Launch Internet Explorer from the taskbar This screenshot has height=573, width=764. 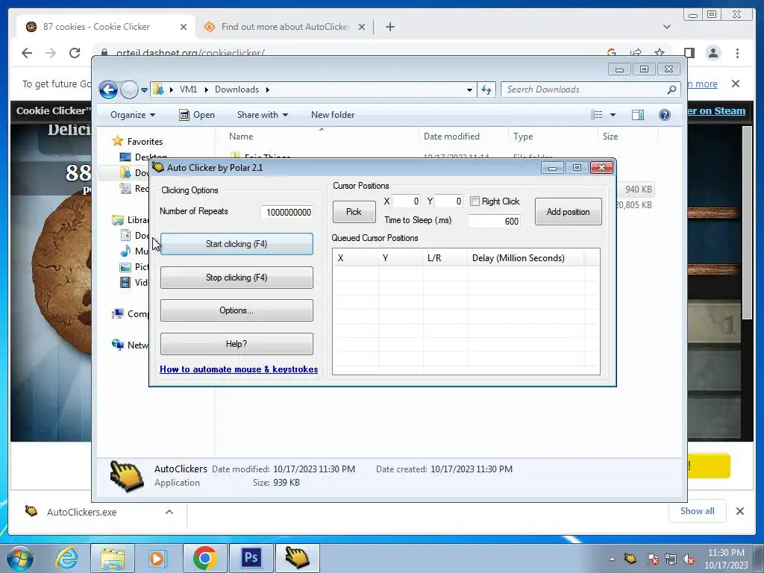coord(67,558)
